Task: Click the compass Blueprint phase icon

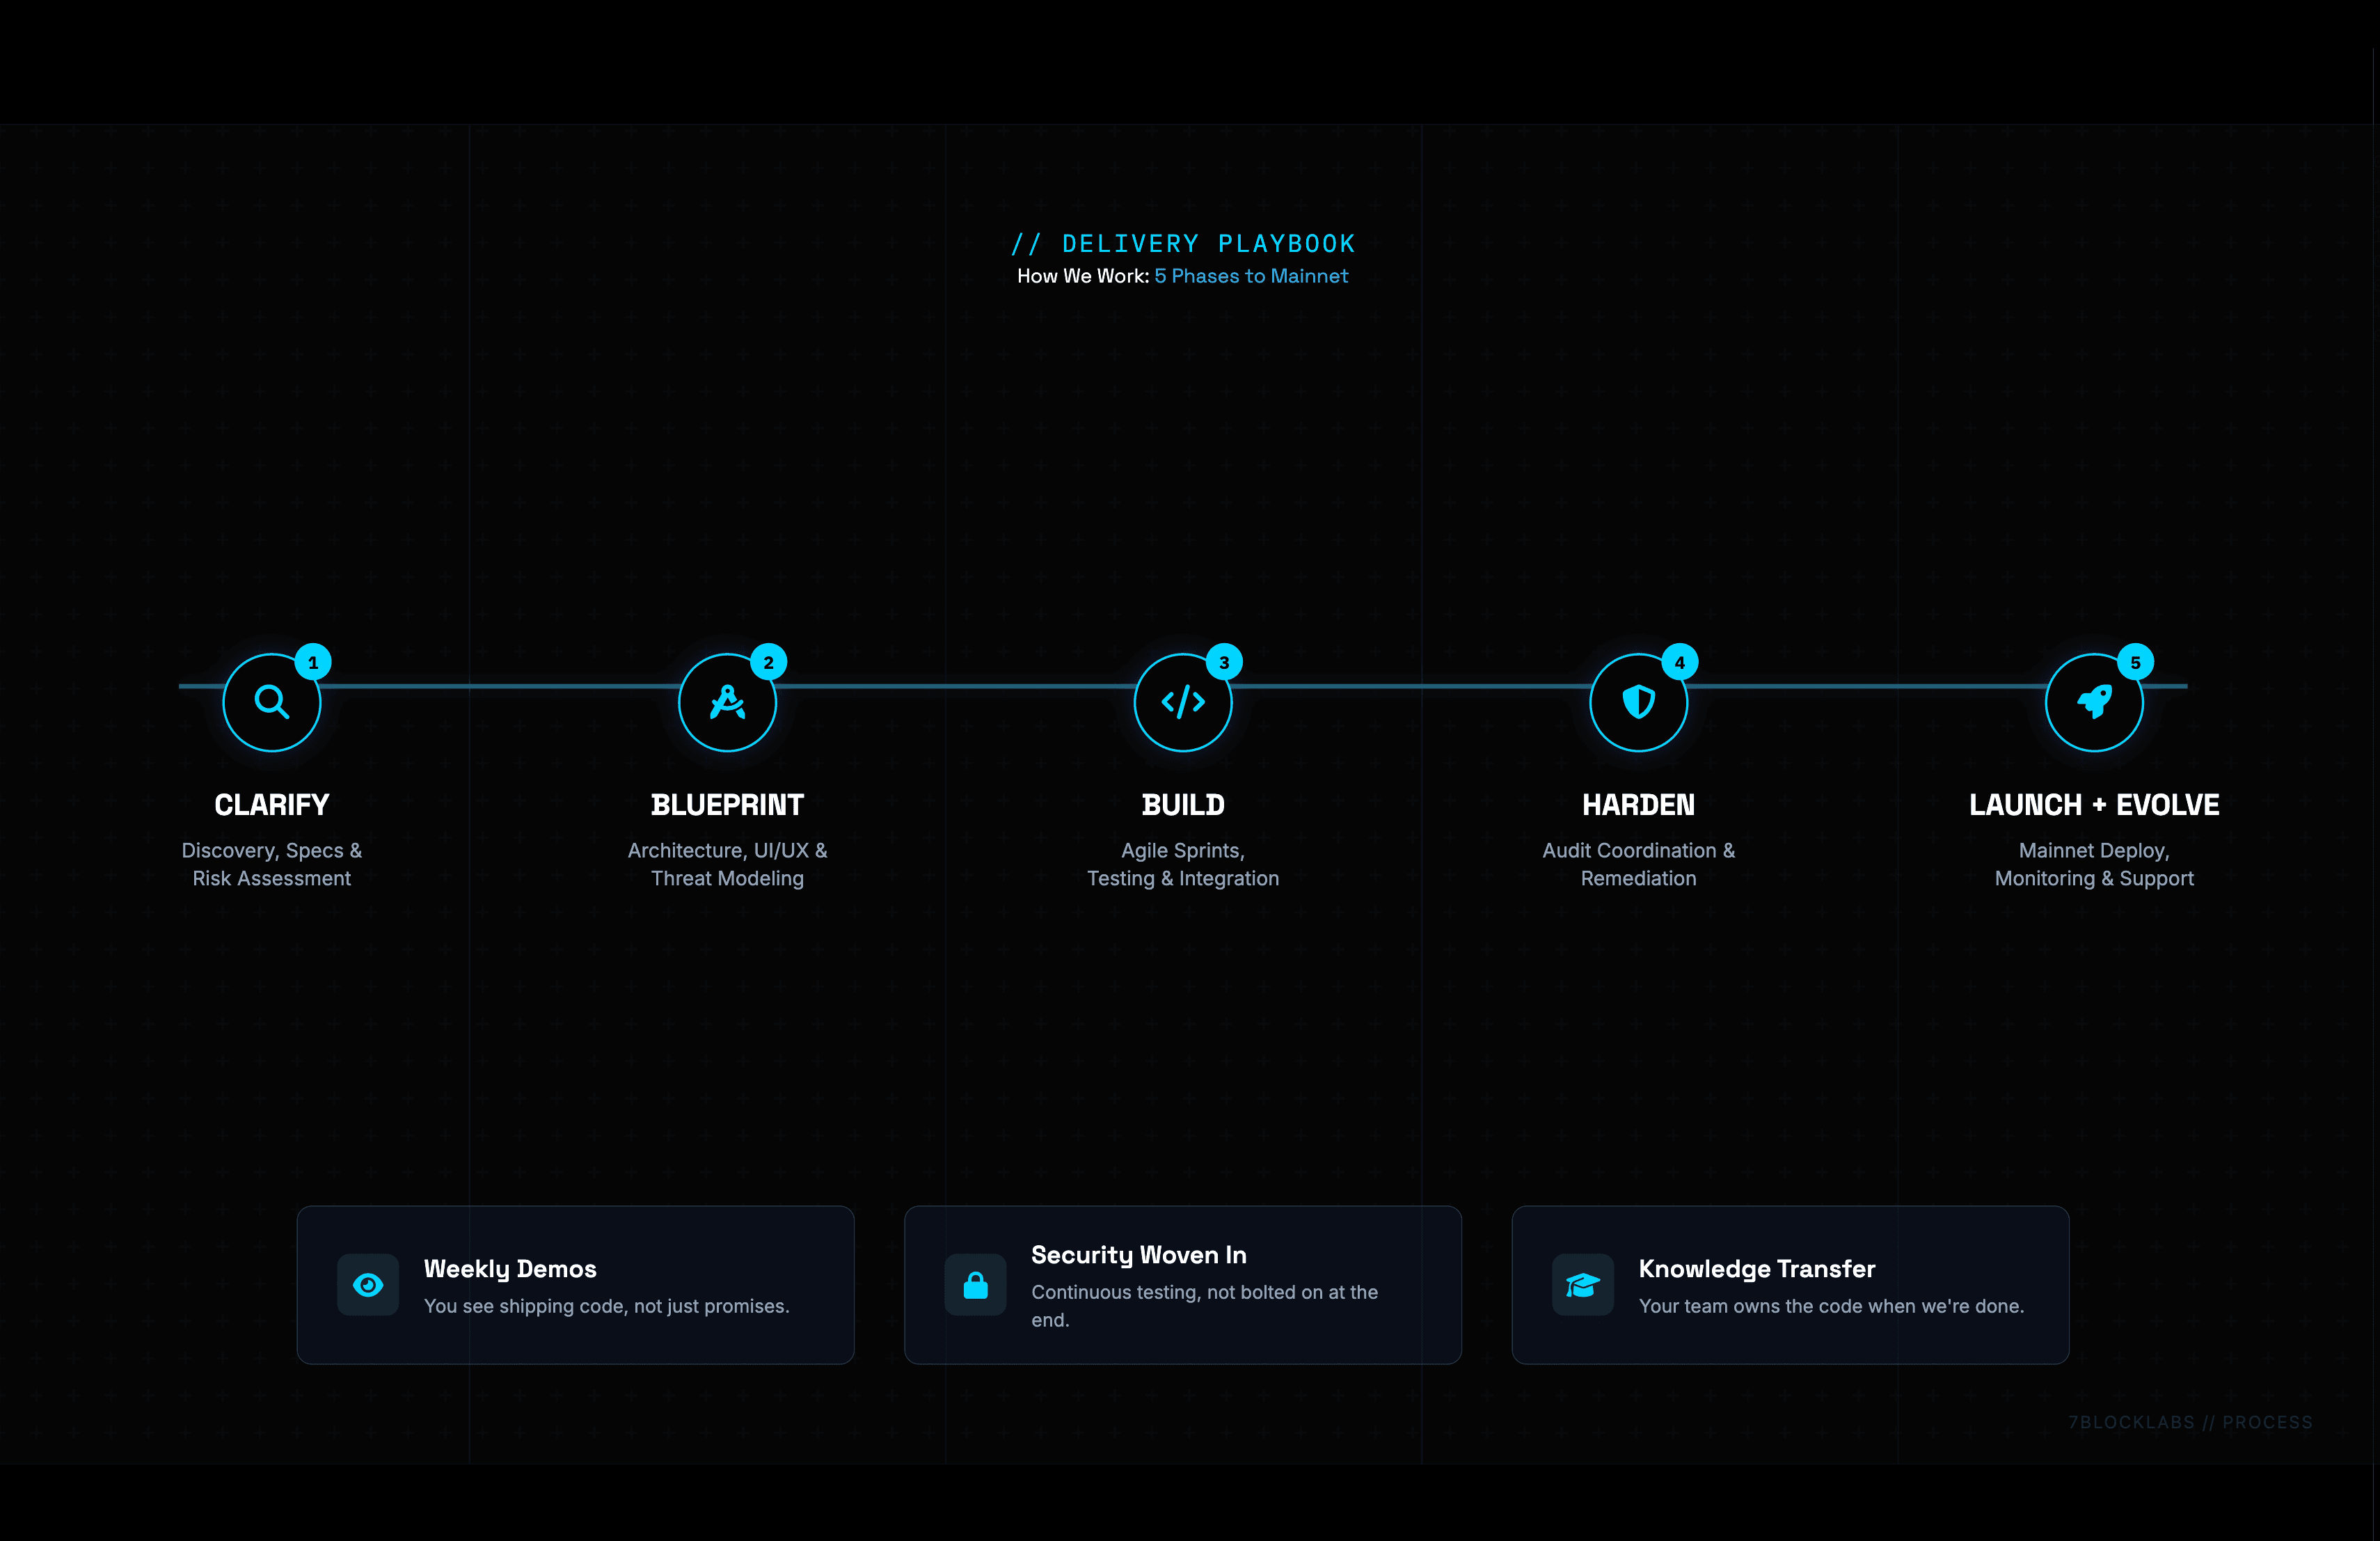Action: [x=727, y=702]
